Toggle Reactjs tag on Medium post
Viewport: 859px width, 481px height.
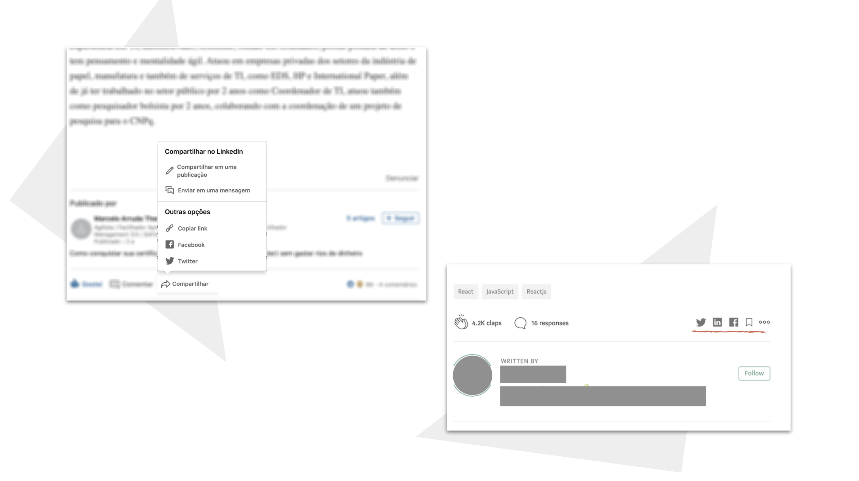point(536,291)
